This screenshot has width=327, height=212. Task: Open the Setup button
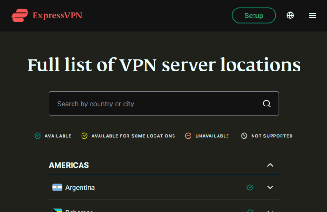click(x=254, y=16)
